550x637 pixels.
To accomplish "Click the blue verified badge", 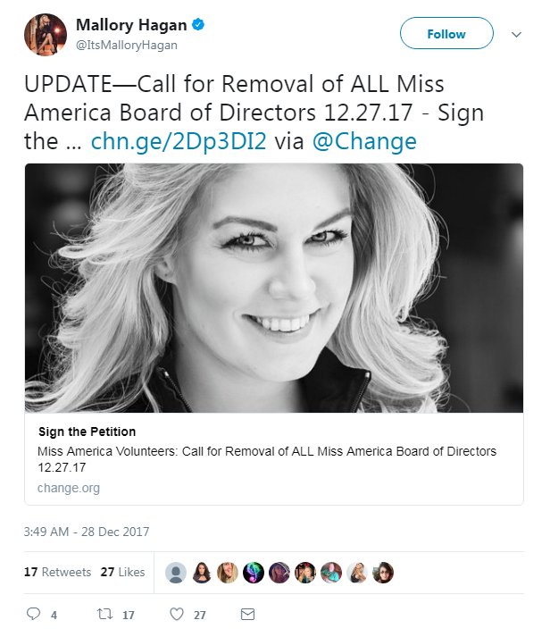I will click(197, 25).
